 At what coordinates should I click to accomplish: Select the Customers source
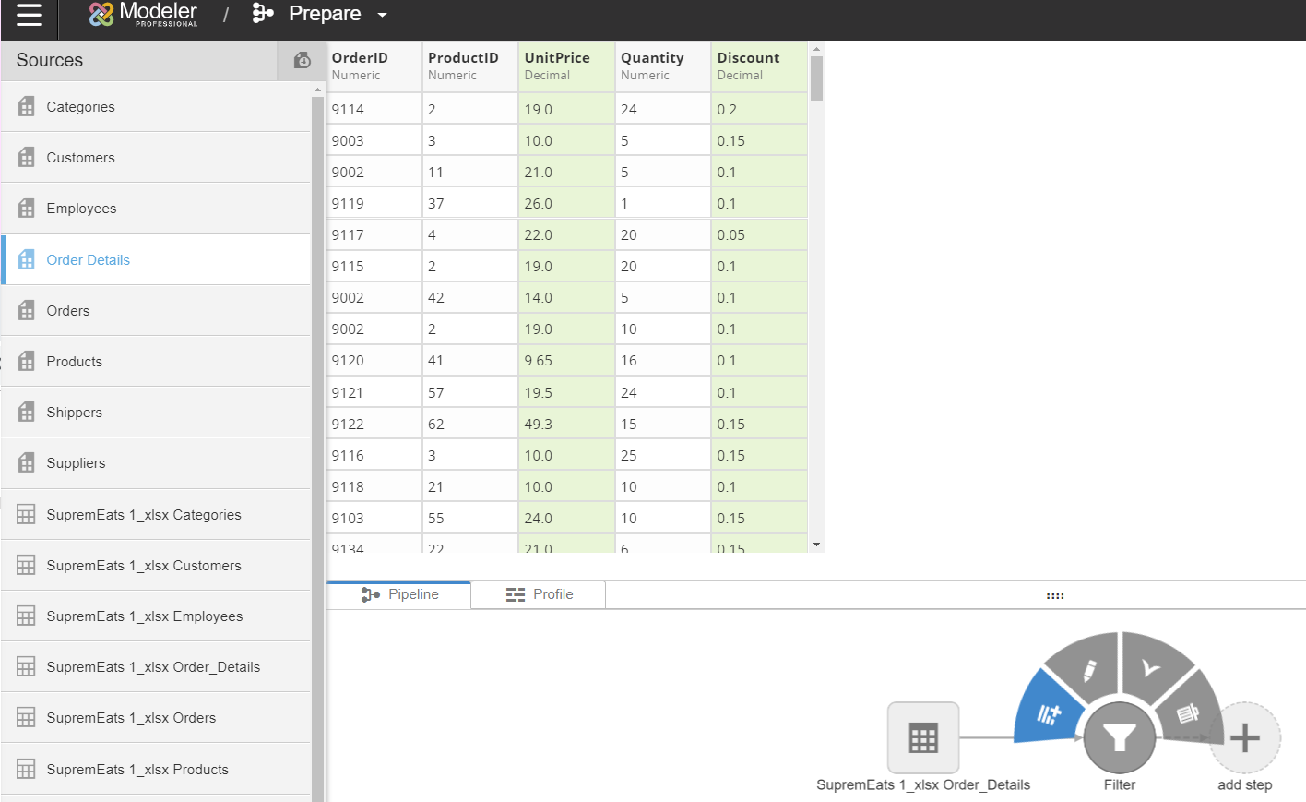pyautogui.click(x=80, y=158)
